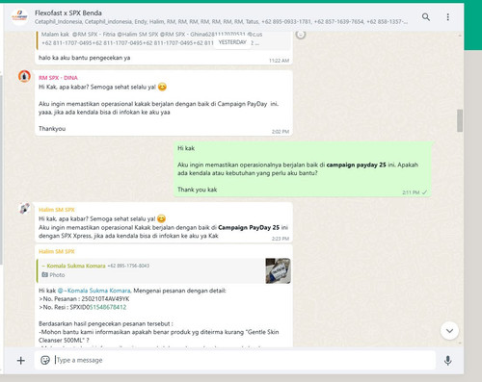The width and height of the screenshot is (482, 382).
Task: Click the attach plus icon
Action: tap(21, 361)
